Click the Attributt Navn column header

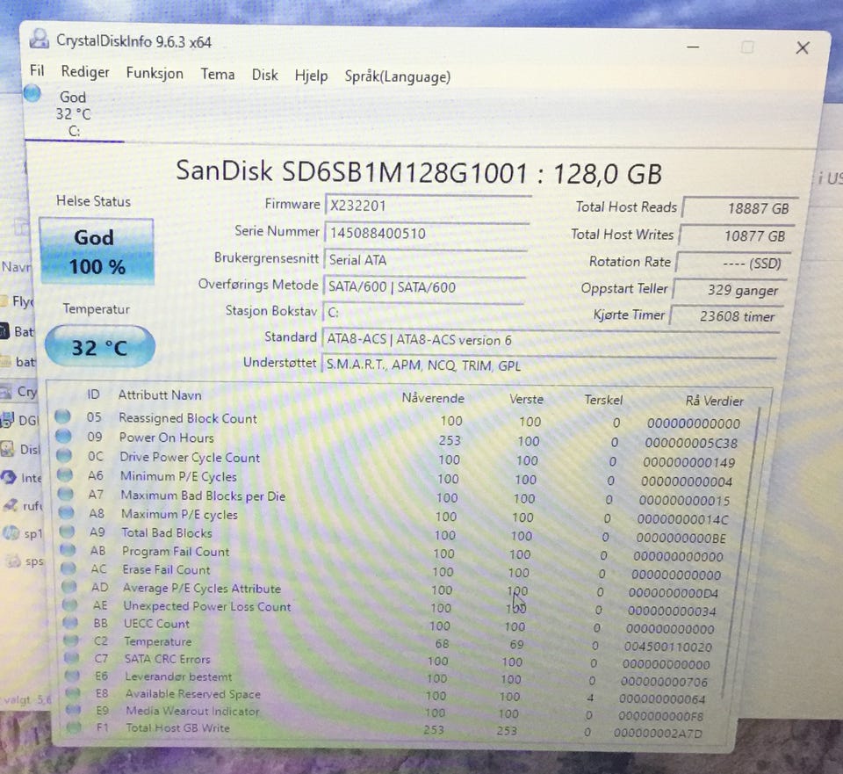160,394
